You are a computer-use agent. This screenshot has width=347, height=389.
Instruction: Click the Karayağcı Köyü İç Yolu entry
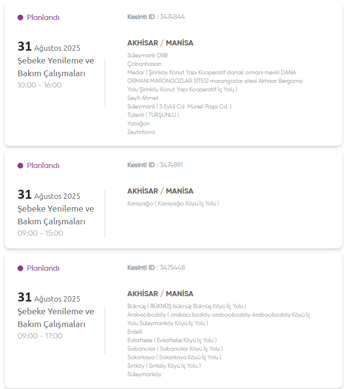pos(173,203)
